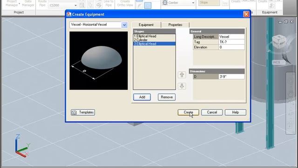298x168 pixels.
Task: Click the Route Pipe ribbon button
Action: (x=42, y=3)
